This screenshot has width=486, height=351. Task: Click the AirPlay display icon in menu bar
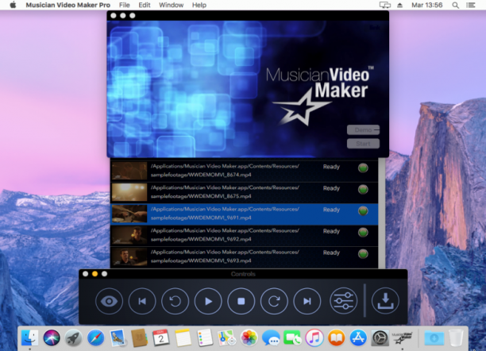(385, 5)
